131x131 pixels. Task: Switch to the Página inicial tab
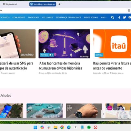click(x=10, y=4)
